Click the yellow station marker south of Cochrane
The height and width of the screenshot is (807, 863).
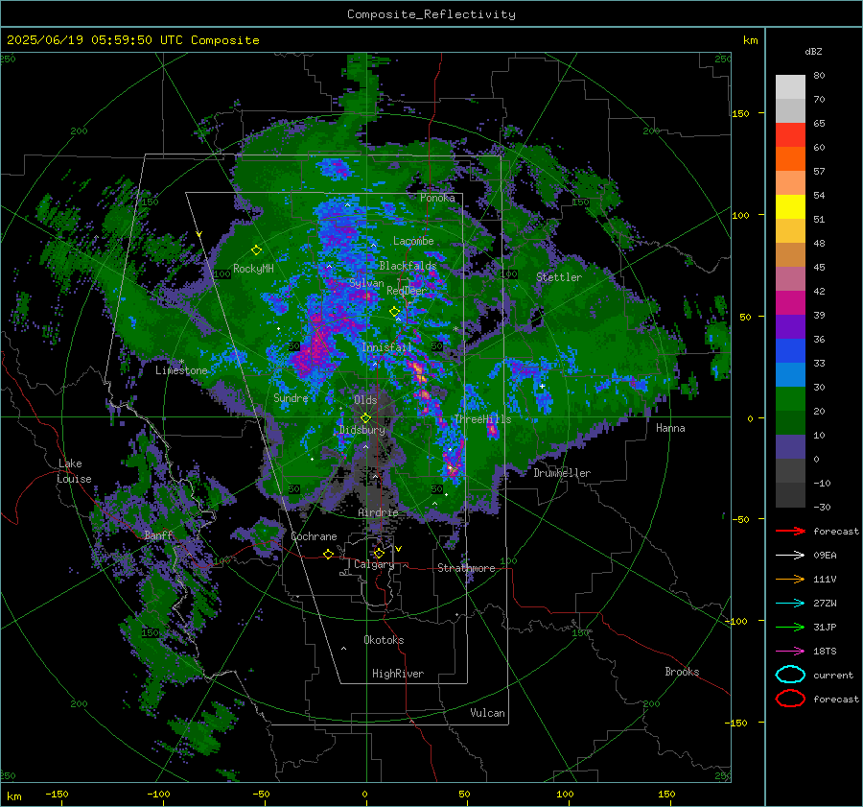pyautogui.click(x=329, y=554)
